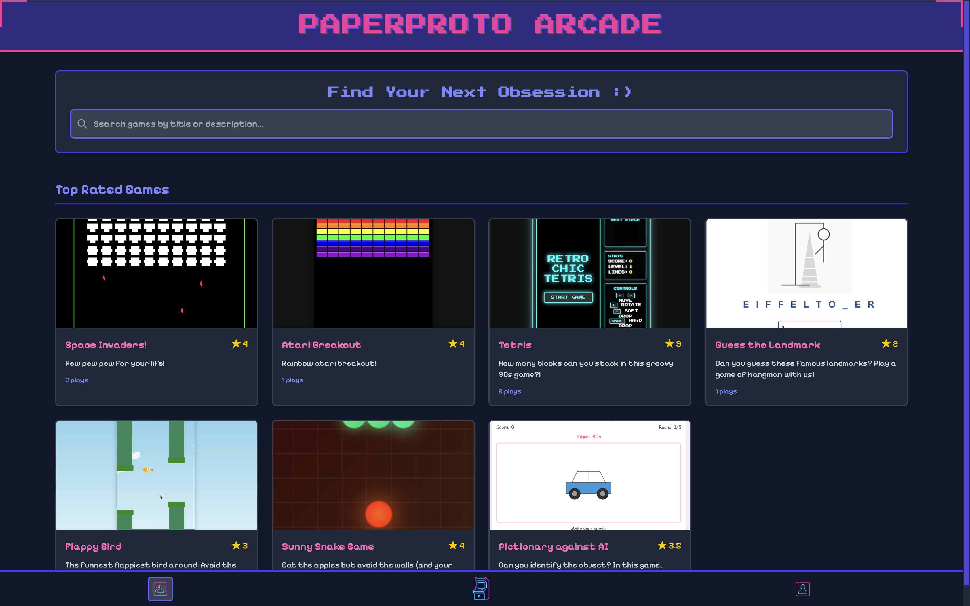The width and height of the screenshot is (970, 606).
Task: Click the magnifier icon in the search bar
Action: tap(82, 124)
